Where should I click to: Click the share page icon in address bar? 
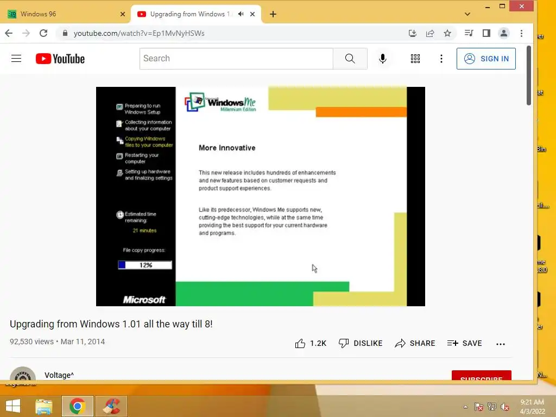click(430, 33)
